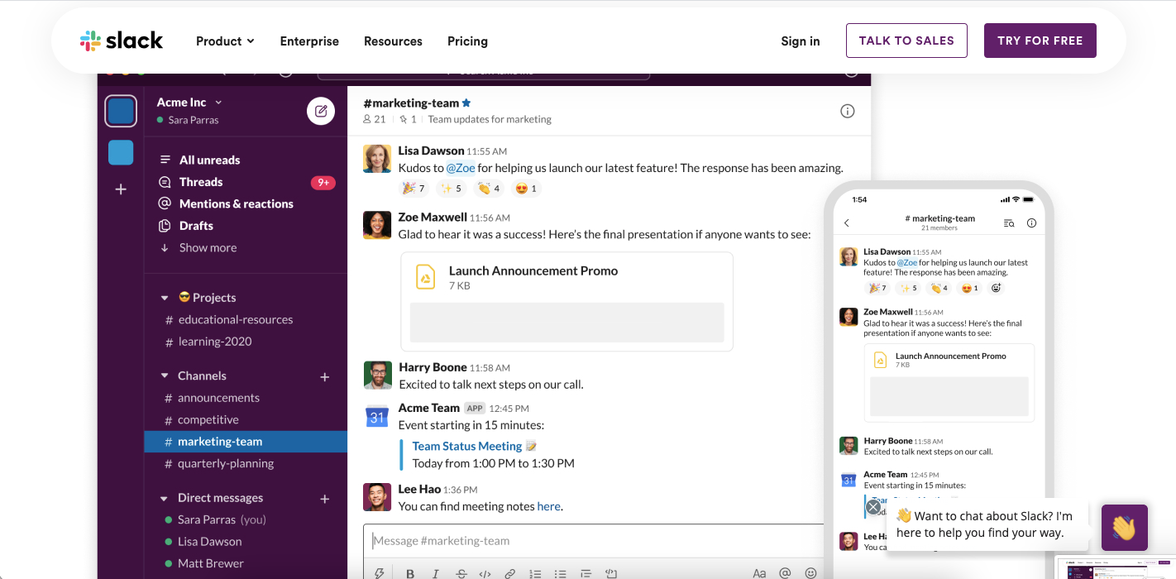Toggle the 🎉 reaction on Lisa Dawson's message
The image size is (1176, 579).
click(x=414, y=188)
